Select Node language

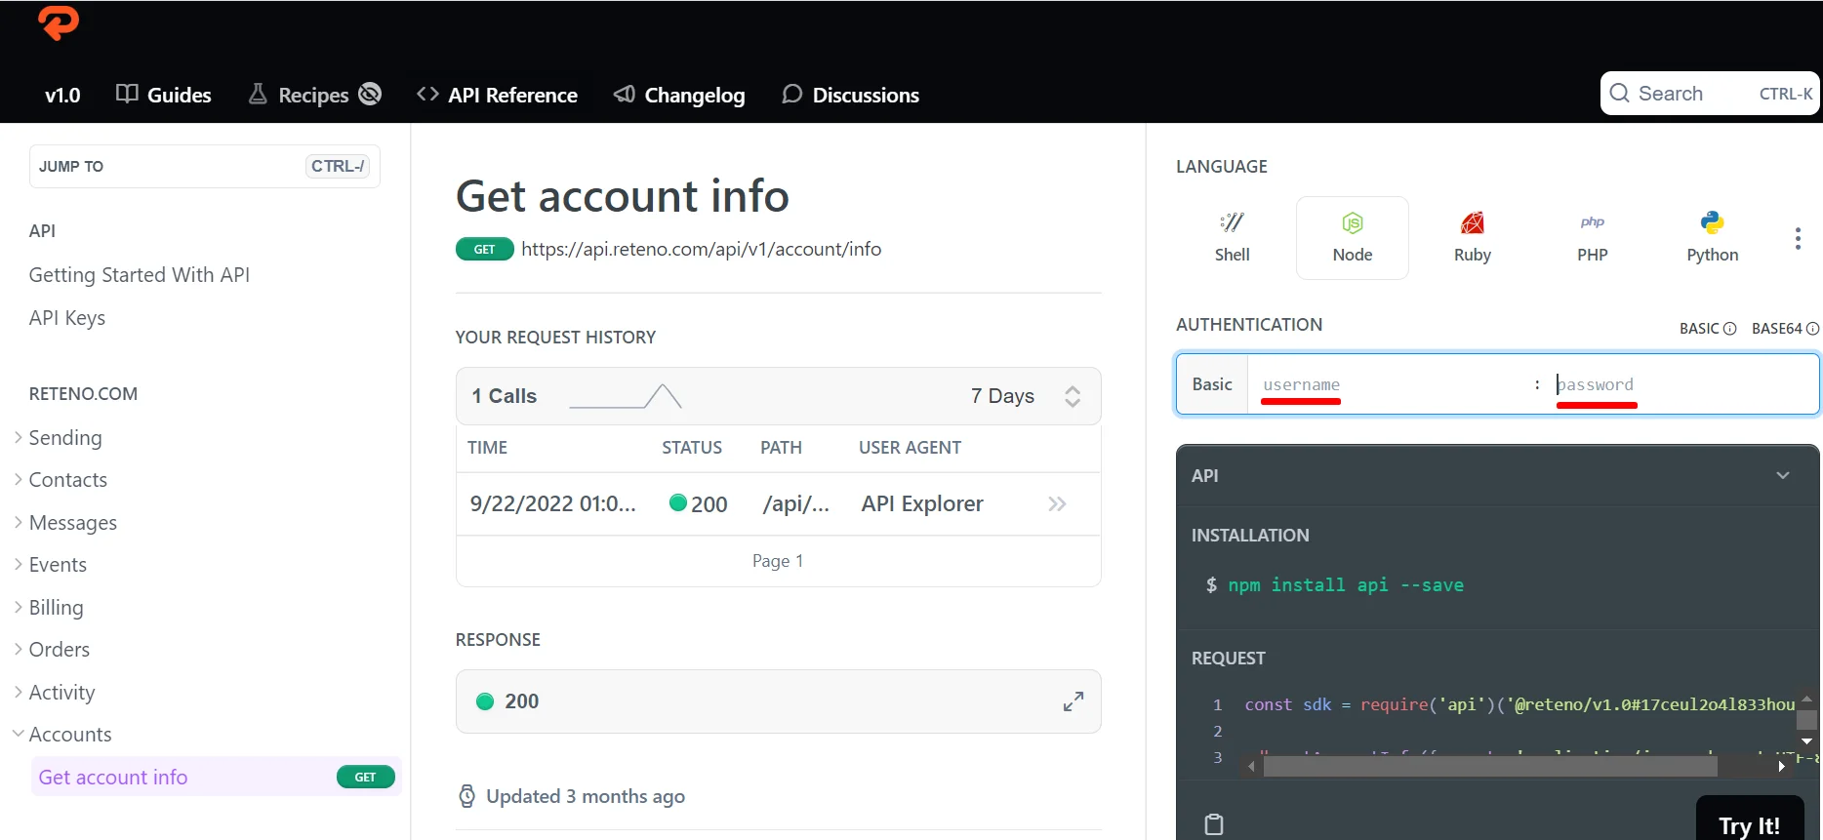(1353, 238)
